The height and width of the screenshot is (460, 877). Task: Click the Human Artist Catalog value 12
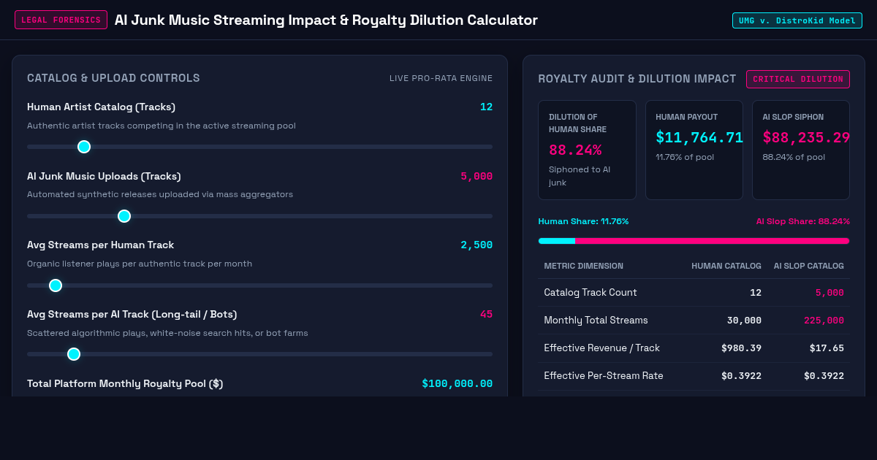pyautogui.click(x=486, y=107)
